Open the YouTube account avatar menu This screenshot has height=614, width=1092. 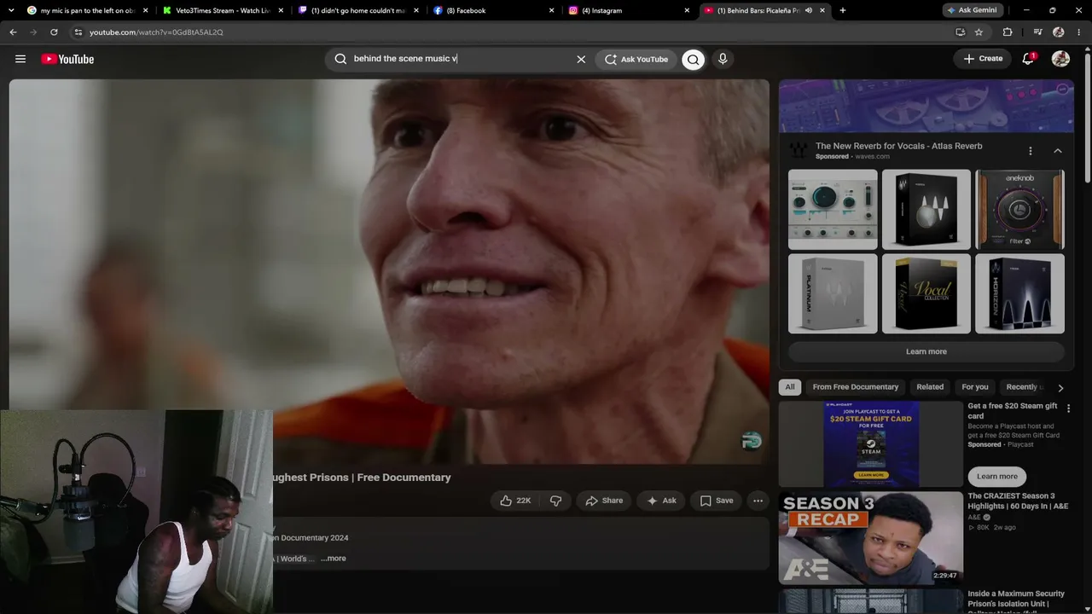coord(1060,59)
